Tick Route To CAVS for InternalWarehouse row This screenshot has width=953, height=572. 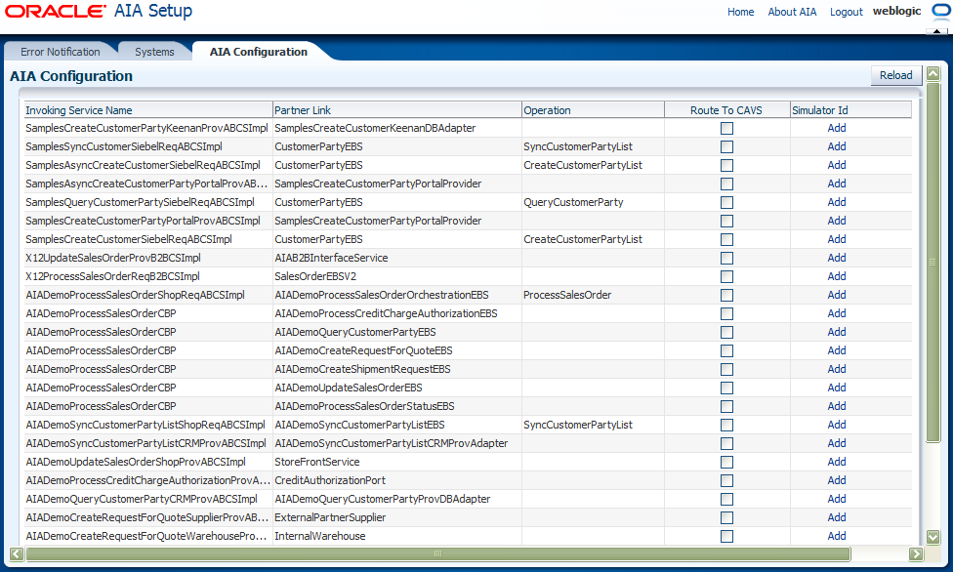[x=726, y=536]
